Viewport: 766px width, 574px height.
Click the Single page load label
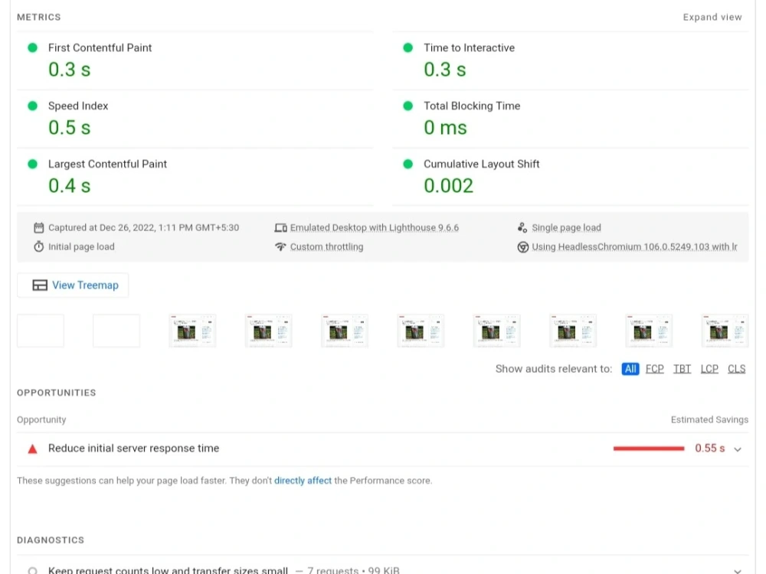(566, 227)
